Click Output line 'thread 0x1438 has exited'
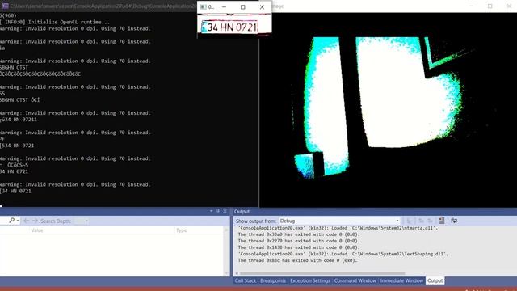This screenshot has width=517, height=291. pos(299,247)
